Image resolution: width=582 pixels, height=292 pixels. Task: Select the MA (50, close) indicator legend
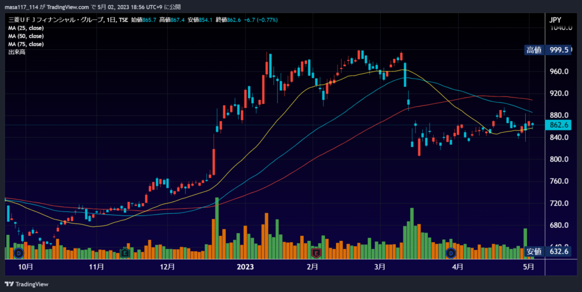pyautogui.click(x=26, y=36)
